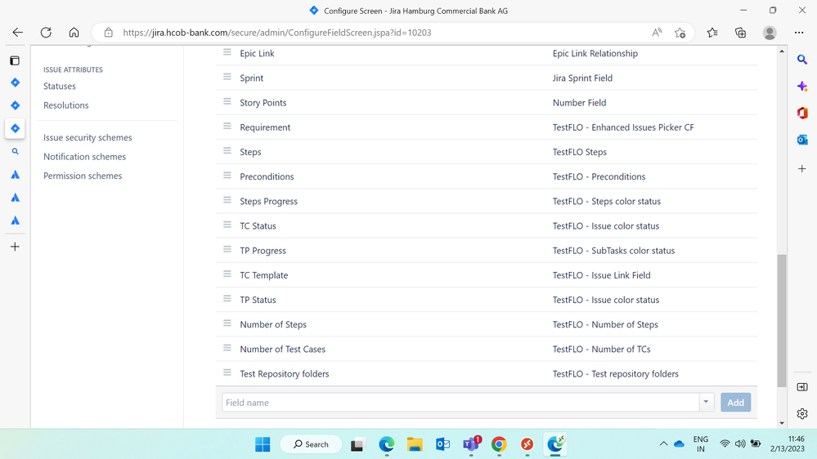View site information via the lock icon
The width and height of the screenshot is (817, 459).
(109, 33)
